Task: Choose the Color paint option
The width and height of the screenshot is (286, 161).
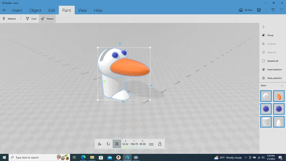Action: point(31,19)
